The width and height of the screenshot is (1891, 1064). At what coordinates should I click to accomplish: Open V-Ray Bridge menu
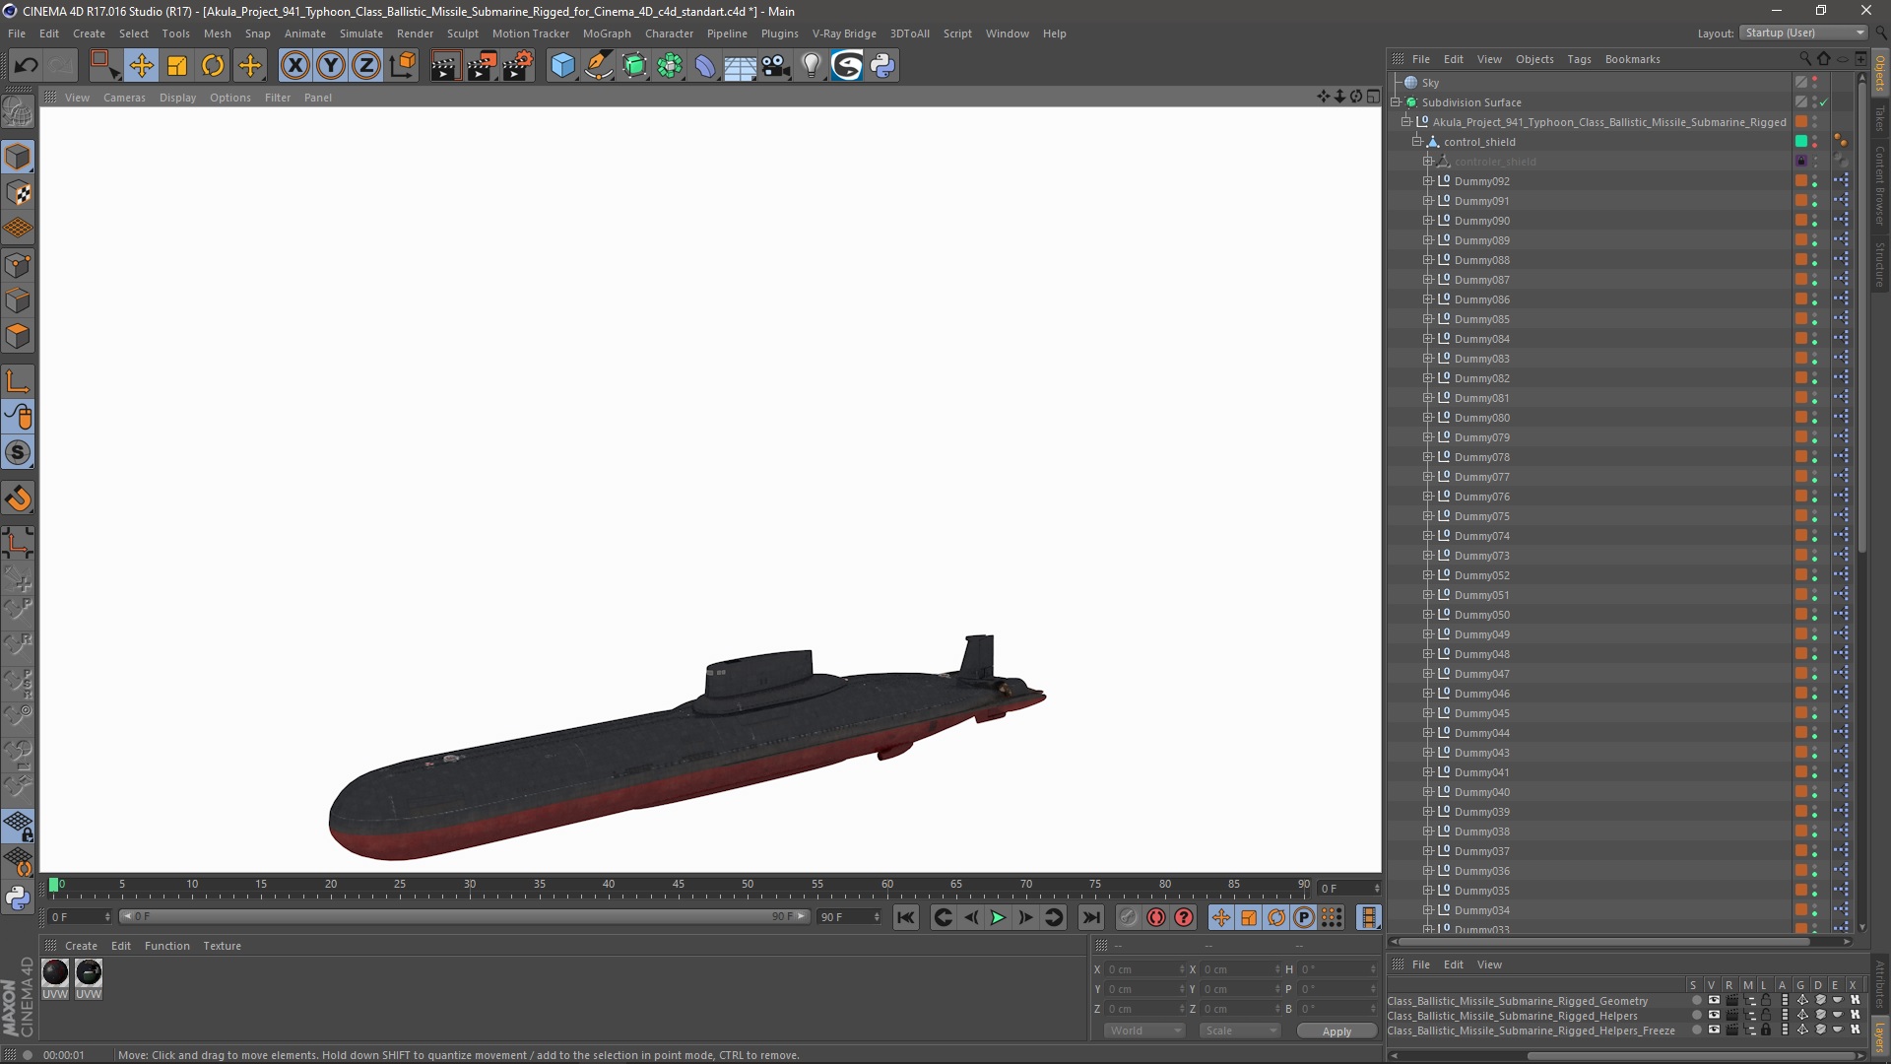pos(844,33)
